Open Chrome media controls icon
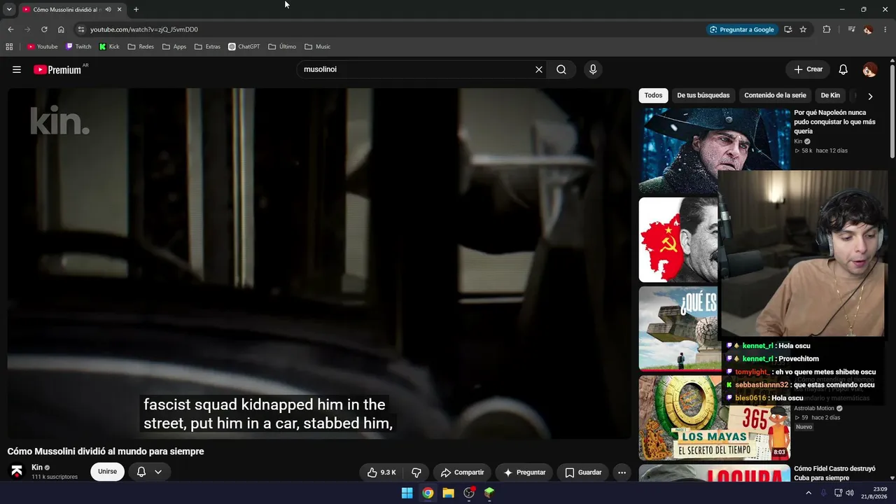The image size is (896, 504). 851,29
